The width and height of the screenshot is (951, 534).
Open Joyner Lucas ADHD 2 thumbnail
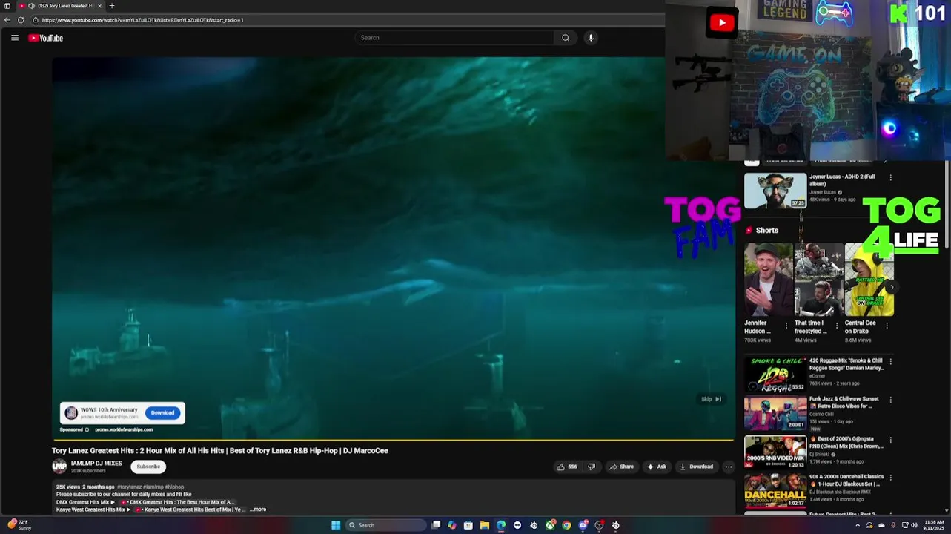(x=775, y=191)
